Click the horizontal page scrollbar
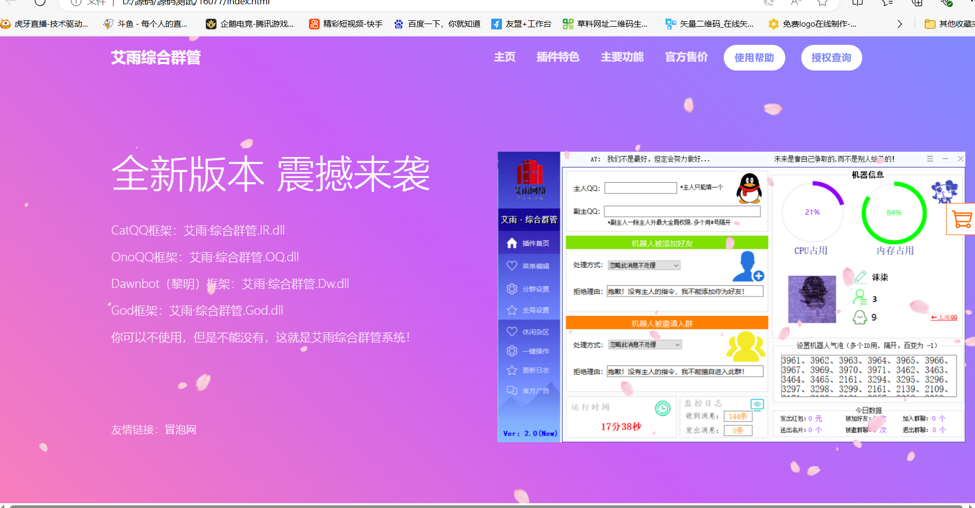Screen dimensions: 975x508 point(486,506)
